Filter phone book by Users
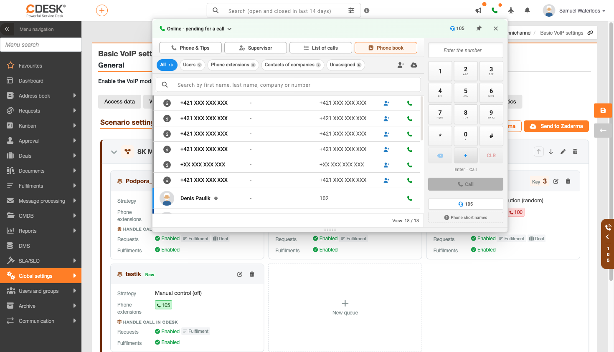Image resolution: width=614 pixels, height=352 pixels. pos(192,65)
